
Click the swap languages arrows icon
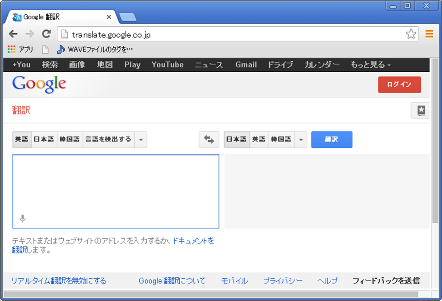tap(209, 139)
